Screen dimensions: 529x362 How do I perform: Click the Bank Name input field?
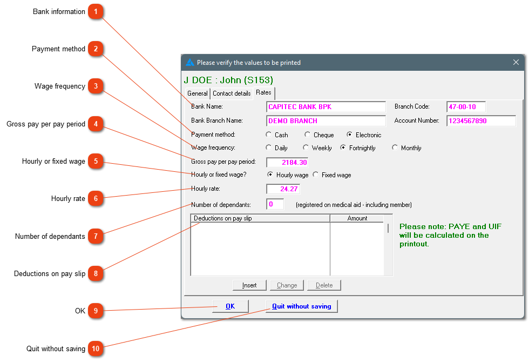[x=326, y=107]
